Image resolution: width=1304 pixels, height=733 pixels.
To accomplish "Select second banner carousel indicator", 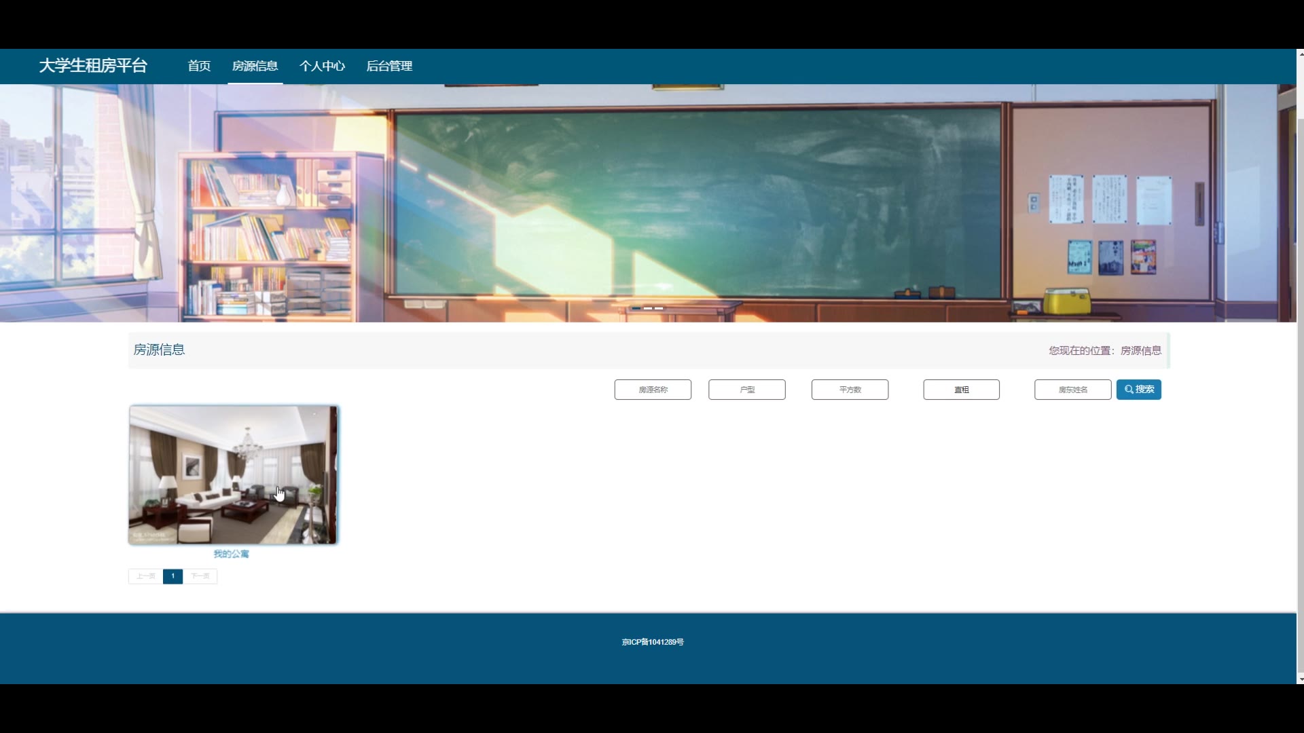I will coord(648,308).
